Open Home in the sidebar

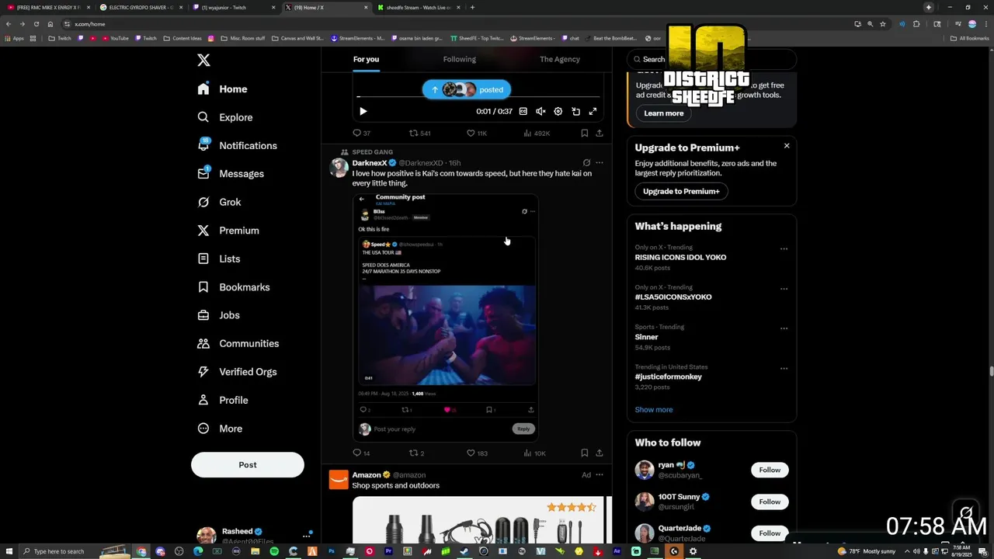(x=223, y=89)
